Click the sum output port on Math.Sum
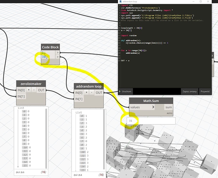Screen dimensions: 218x178 pyautogui.click(x=168, y=107)
